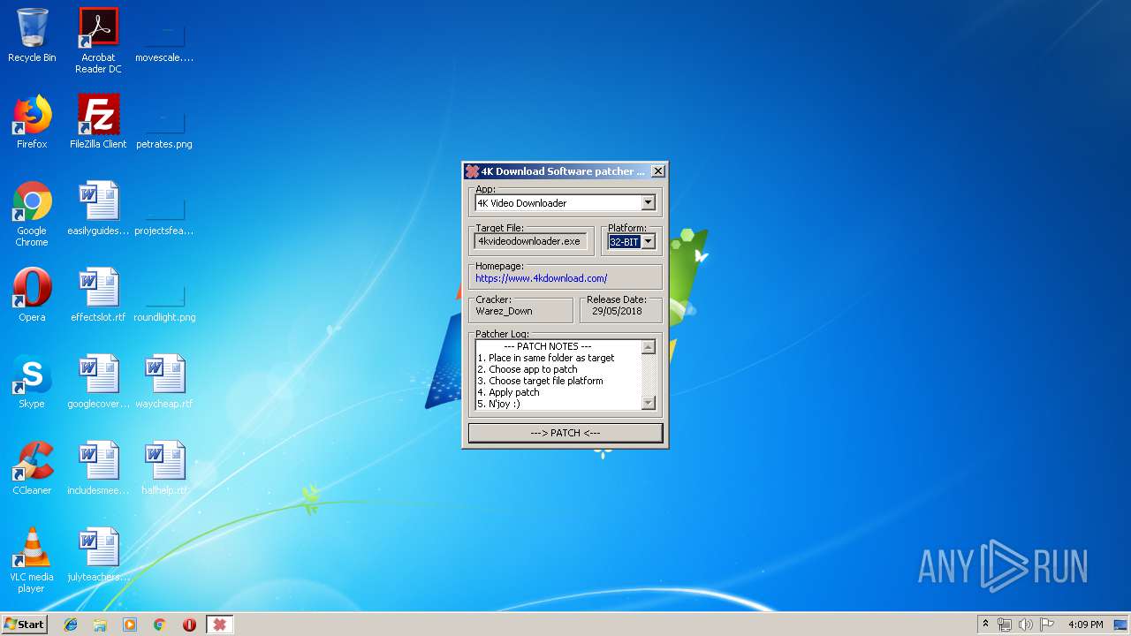This screenshot has height=636, width=1131.
Task: Open the 4kdownload.com homepage link
Action: 541,278
